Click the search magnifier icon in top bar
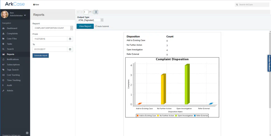Viewport: 271px width, 136px height. tap(237, 5)
